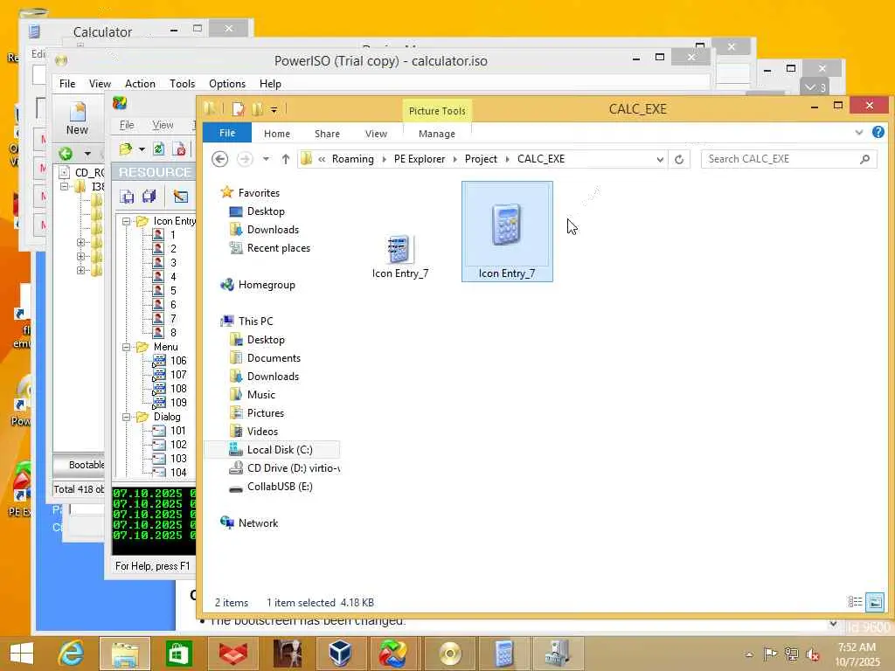Expand the ribbon with the chevron
This screenshot has width=895, height=671.
[859, 133]
